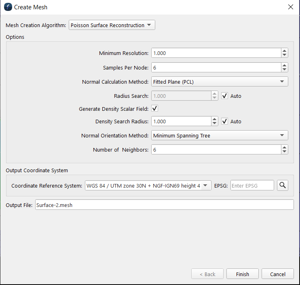Click the Finish button

click(243, 274)
